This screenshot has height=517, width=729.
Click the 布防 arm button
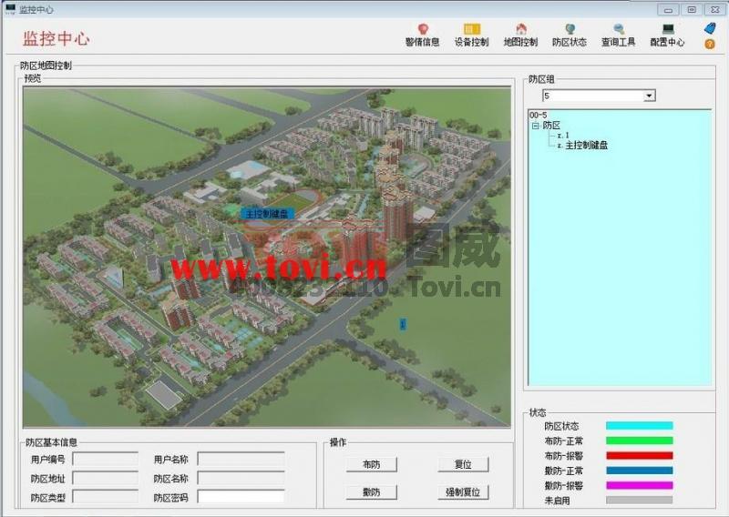(371, 464)
